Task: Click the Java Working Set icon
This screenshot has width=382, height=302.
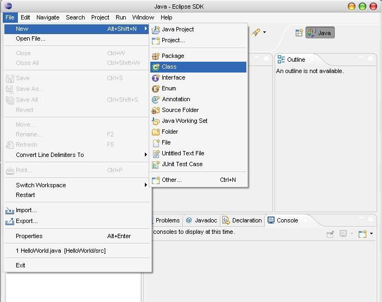Action: [156, 121]
